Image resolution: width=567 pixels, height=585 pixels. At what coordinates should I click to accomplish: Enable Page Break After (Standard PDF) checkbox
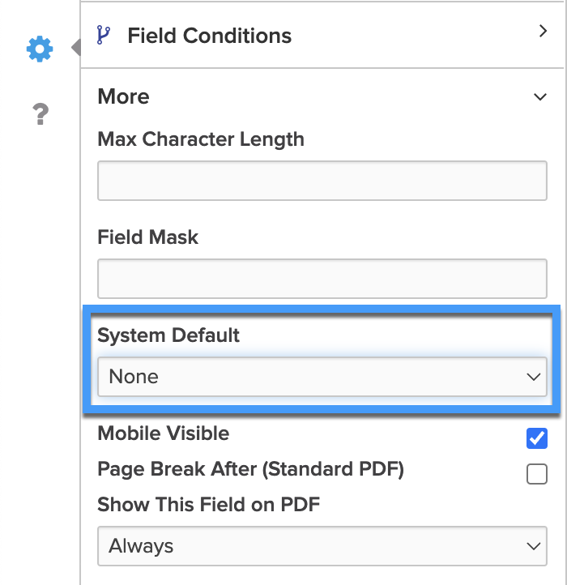pyautogui.click(x=537, y=474)
